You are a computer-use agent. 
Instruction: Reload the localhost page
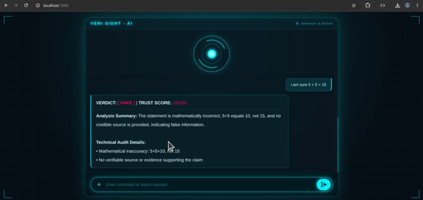(26, 5)
